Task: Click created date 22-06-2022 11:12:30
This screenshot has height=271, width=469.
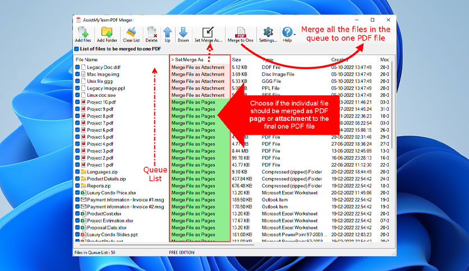Action: click(x=351, y=165)
